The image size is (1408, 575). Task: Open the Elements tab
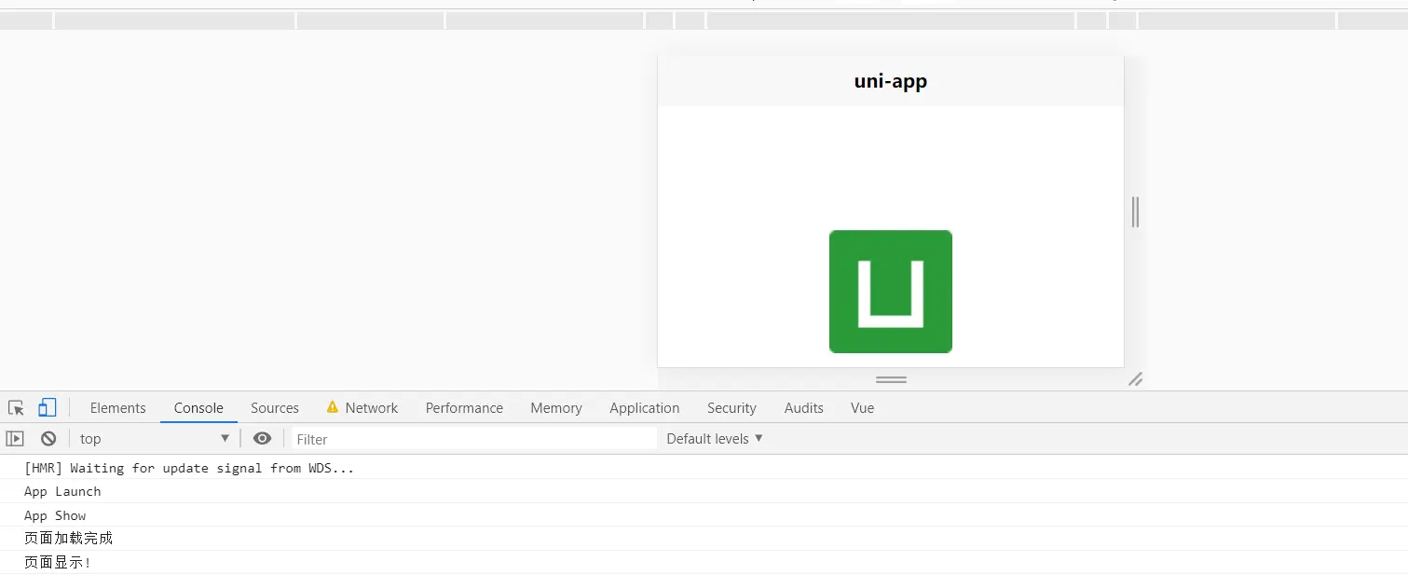(117, 408)
